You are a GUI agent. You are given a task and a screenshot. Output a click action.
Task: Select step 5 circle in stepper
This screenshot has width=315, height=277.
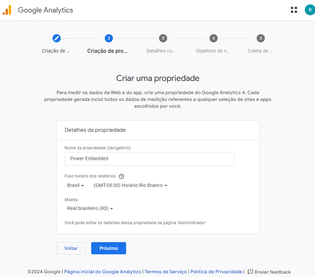pyautogui.click(x=261, y=38)
